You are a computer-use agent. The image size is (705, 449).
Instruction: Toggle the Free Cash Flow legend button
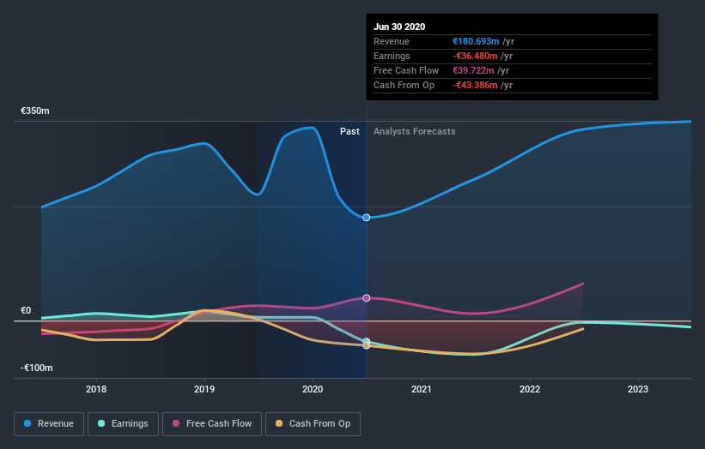coord(212,424)
